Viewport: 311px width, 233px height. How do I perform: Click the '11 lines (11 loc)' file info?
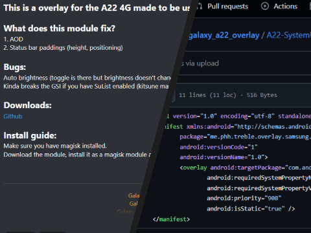click(x=207, y=95)
